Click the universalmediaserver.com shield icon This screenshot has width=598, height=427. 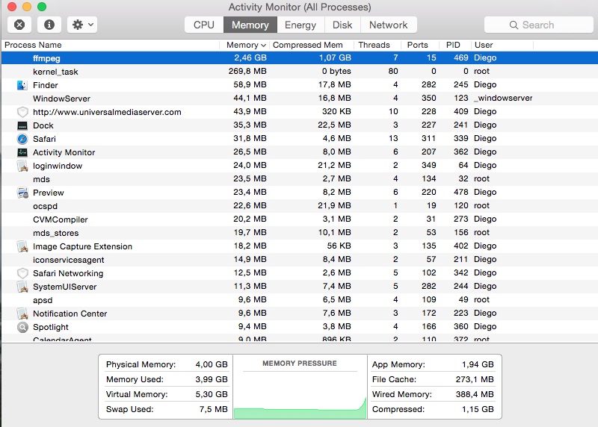pos(22,112)
